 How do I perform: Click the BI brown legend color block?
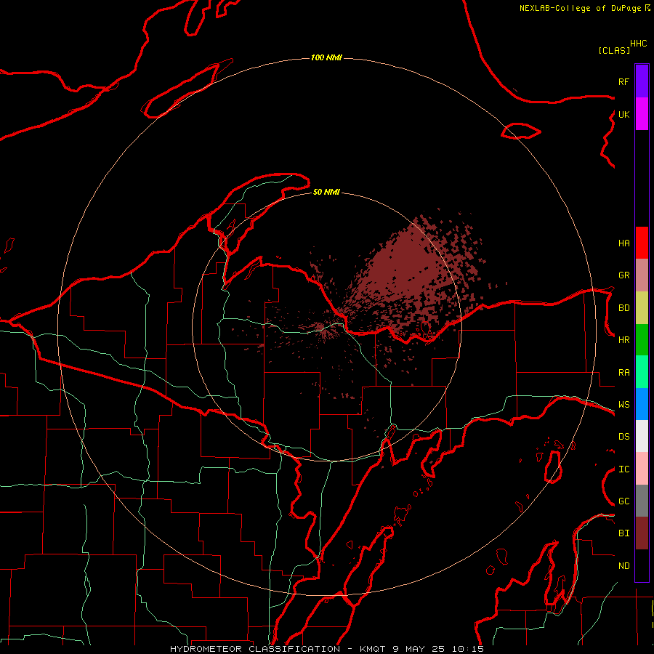tap(642, 533)
